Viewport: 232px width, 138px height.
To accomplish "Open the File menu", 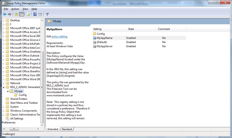I will pos(6,9).
